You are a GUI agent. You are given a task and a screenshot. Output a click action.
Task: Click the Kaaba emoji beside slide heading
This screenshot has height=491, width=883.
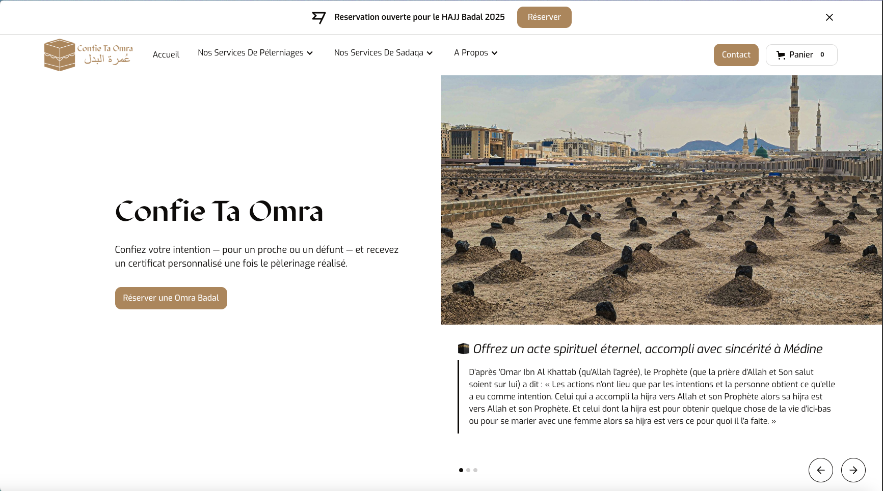463,349
